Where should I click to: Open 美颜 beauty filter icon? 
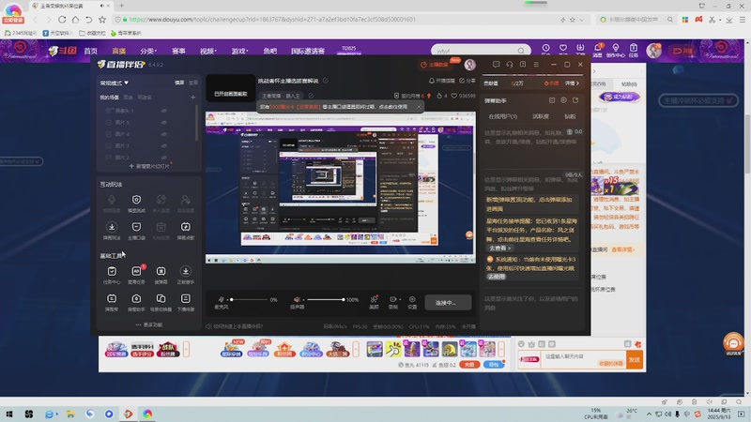click(374, 299)
